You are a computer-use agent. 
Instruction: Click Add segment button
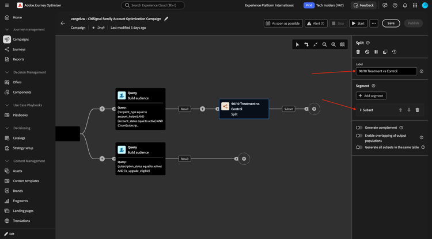[371, 95]
